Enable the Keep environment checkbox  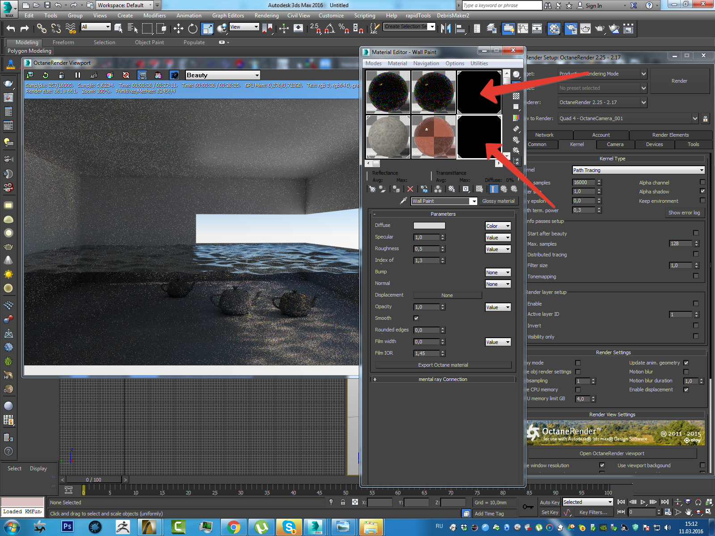[x=702, y=201]
